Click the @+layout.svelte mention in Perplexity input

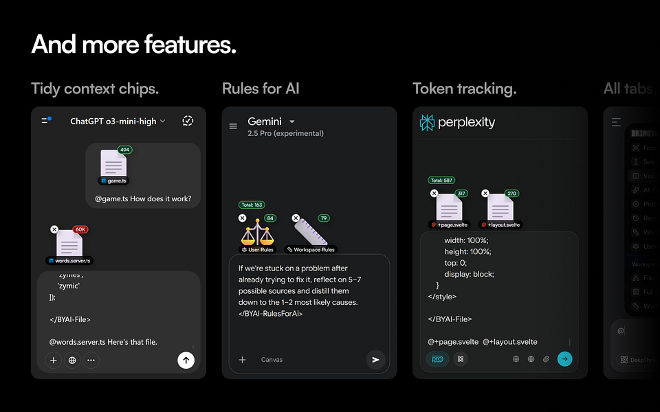click(x=509, y=342)
